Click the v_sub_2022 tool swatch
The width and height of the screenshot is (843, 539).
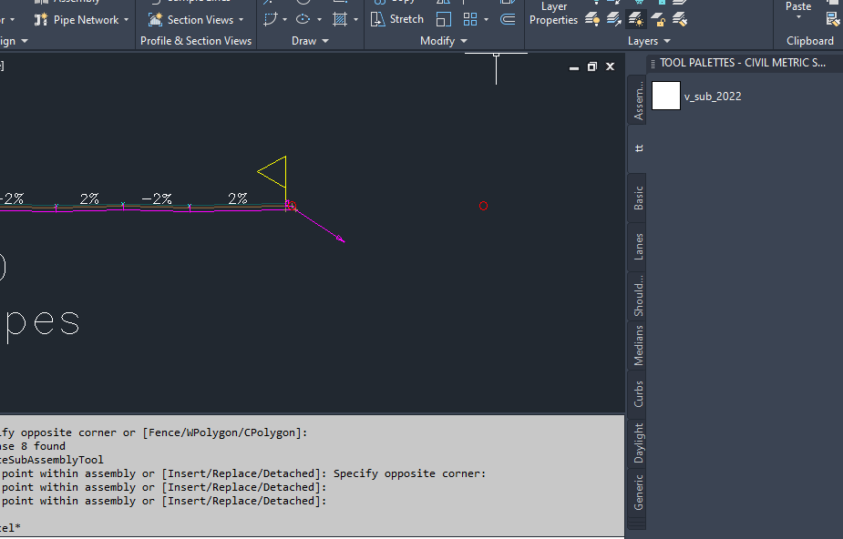pyautogui.click(x=666, y=96)
